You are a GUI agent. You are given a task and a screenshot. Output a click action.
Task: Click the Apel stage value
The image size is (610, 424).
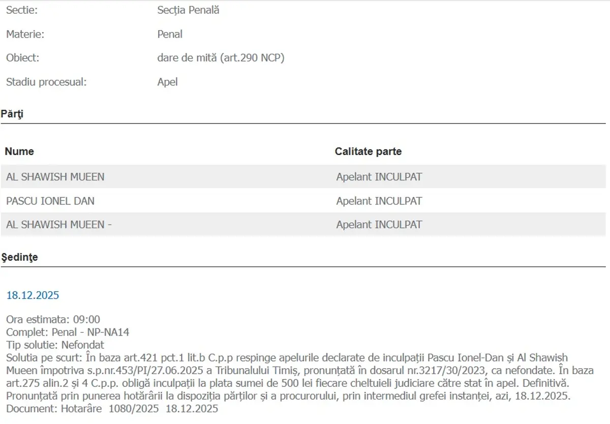(x=167, y=82)
